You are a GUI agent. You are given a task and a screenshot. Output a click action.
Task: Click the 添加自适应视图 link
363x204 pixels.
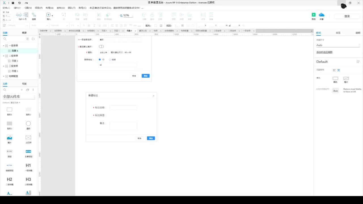324,52
